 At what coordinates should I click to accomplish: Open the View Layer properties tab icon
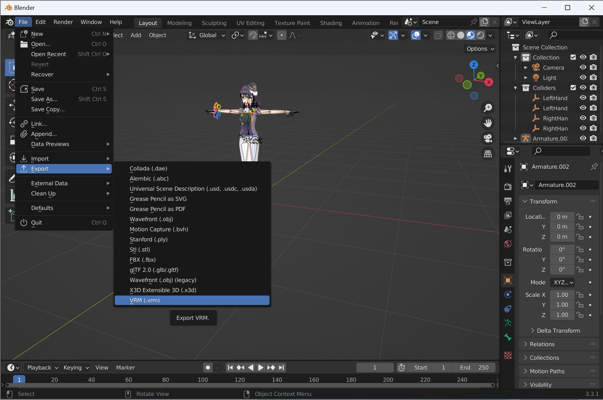508,215
